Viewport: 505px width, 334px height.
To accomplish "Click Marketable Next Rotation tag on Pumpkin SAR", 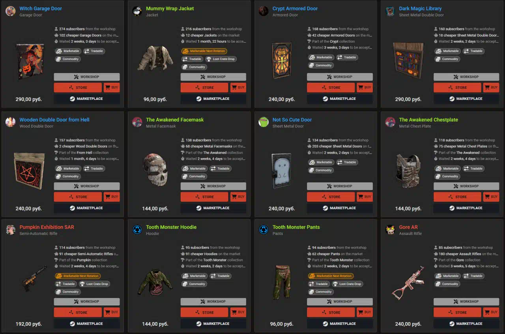I will pos(78,276).
